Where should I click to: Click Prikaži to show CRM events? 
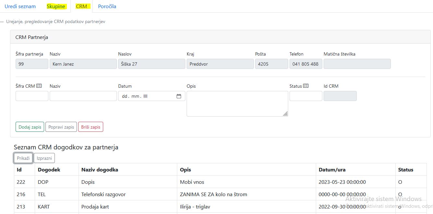tap(23, 158)
